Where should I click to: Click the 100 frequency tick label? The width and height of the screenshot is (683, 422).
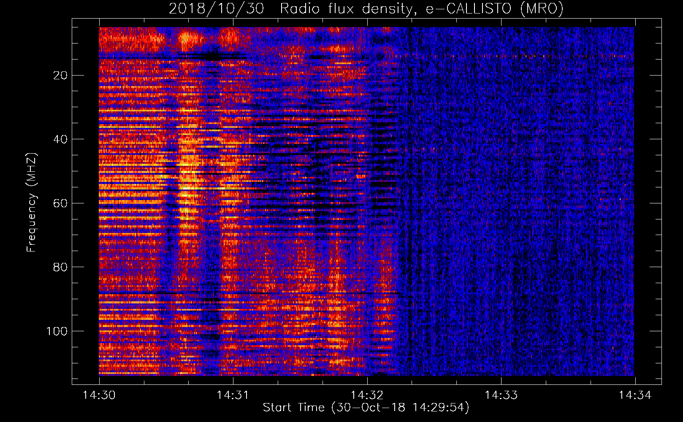pos(57,331)
